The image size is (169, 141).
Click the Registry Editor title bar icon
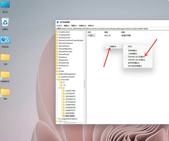click(58, 22)
